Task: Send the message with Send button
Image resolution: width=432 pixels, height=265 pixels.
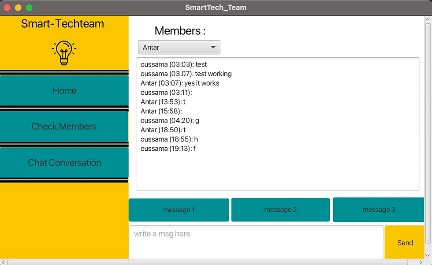Action: [x=405, y=243]
